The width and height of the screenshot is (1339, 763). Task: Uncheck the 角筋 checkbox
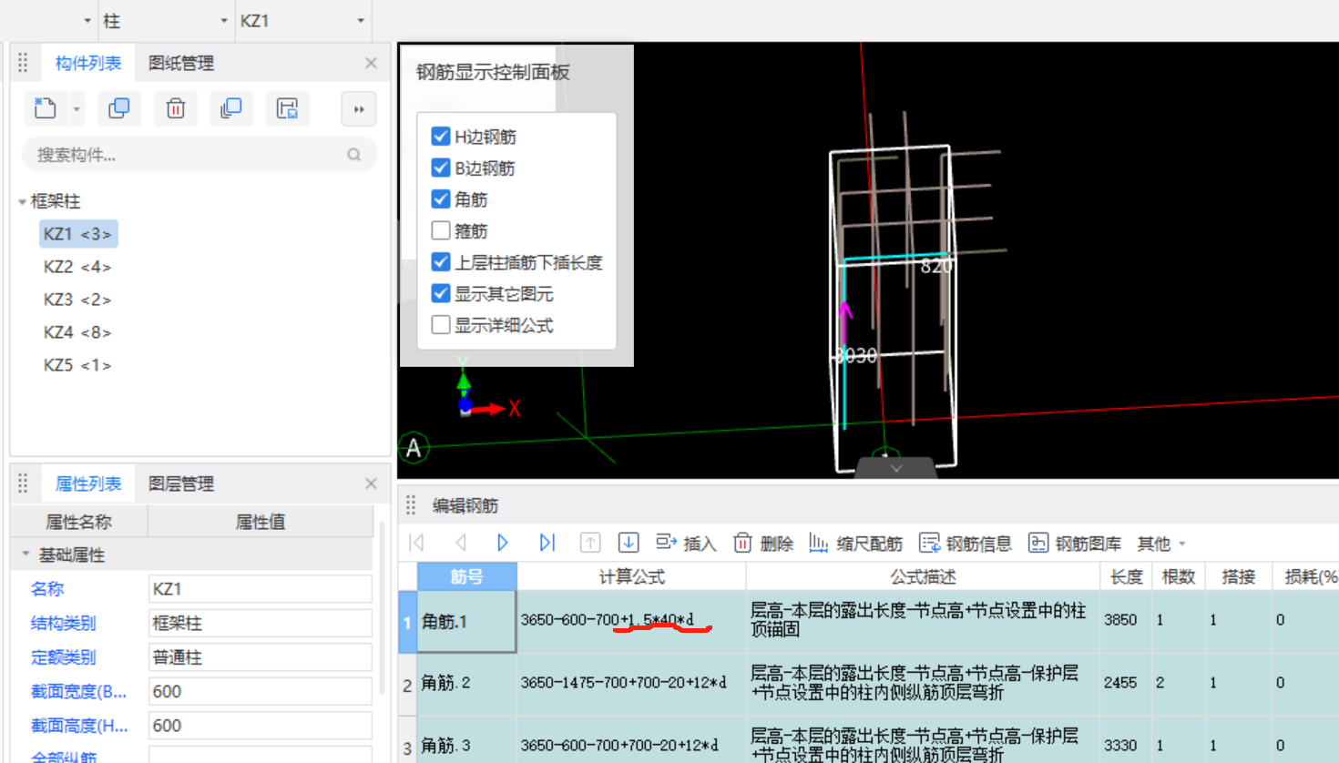point(441,198)
